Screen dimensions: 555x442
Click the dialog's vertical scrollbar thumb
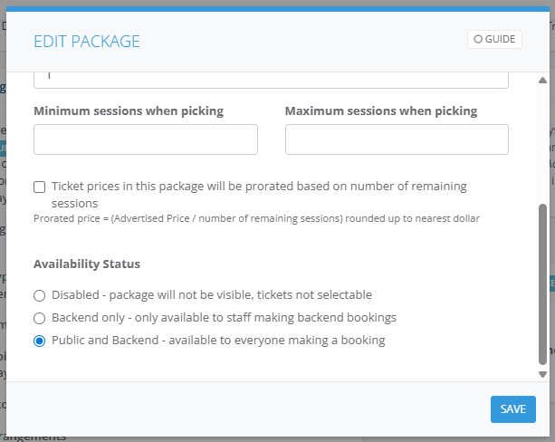[542, 281]
